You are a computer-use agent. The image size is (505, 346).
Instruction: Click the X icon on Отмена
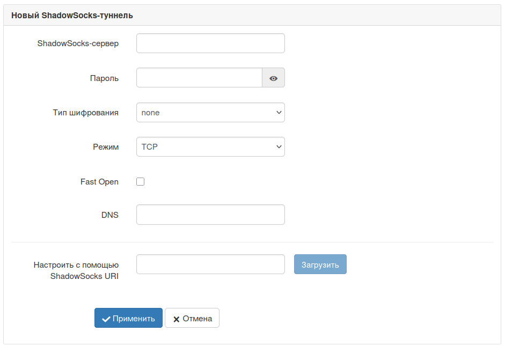coord(176,319)
